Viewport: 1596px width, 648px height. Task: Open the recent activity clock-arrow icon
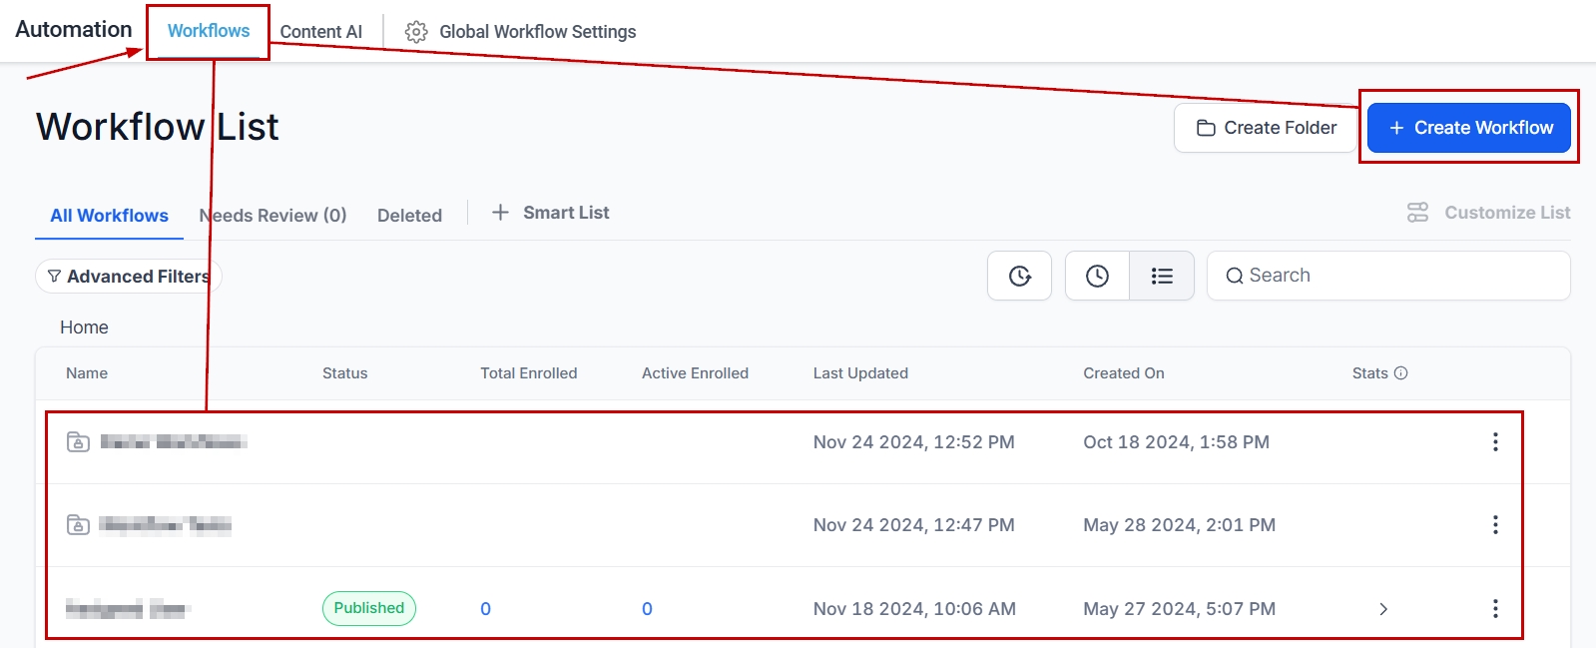pos(1019,276)
